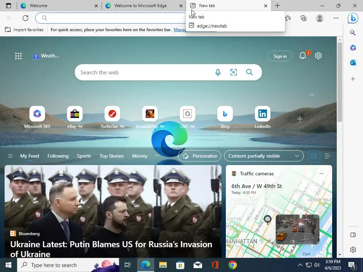Open page settings gear icon

[x=318, y=56]
